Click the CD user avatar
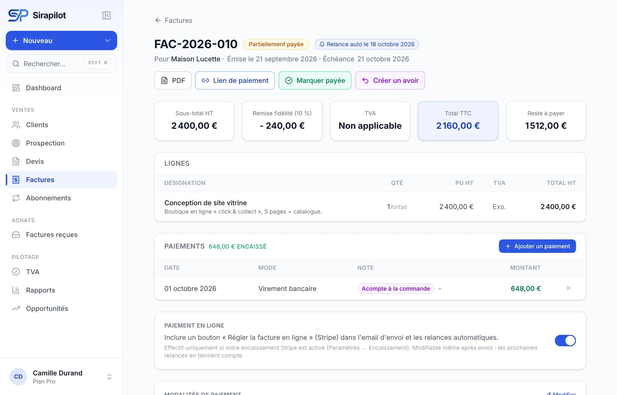Viewport: 617px width, 395px height. pyautogui.click(x=18, y=377)
